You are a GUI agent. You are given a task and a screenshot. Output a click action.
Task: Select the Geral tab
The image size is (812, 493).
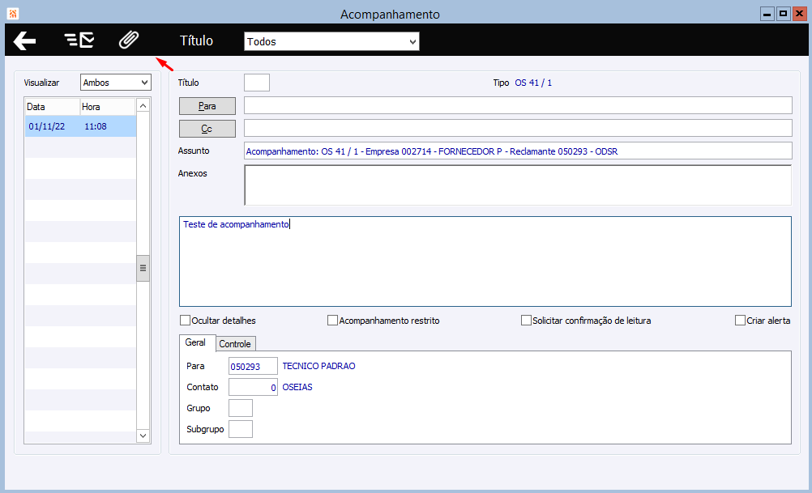(195, 342)
